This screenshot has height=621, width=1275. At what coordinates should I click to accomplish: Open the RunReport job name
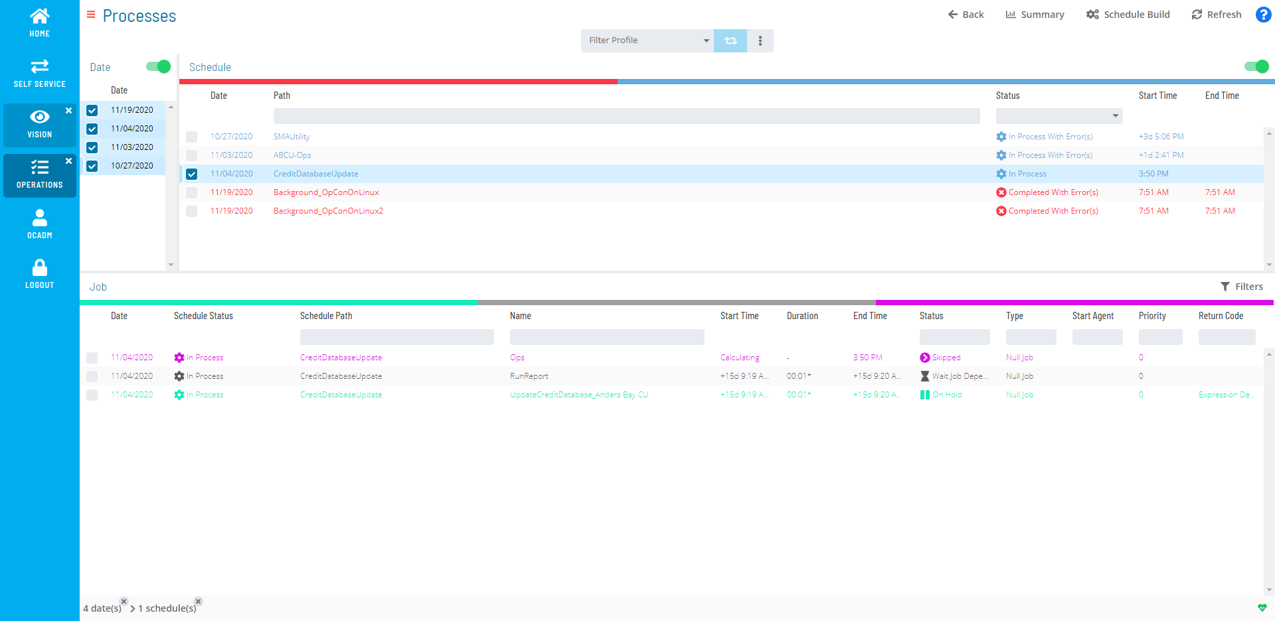point(529,376)
